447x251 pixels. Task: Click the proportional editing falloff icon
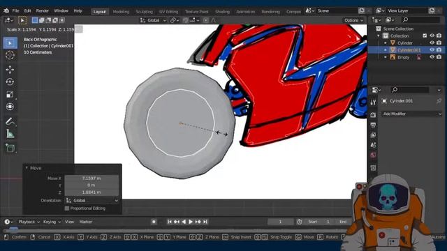214,20
